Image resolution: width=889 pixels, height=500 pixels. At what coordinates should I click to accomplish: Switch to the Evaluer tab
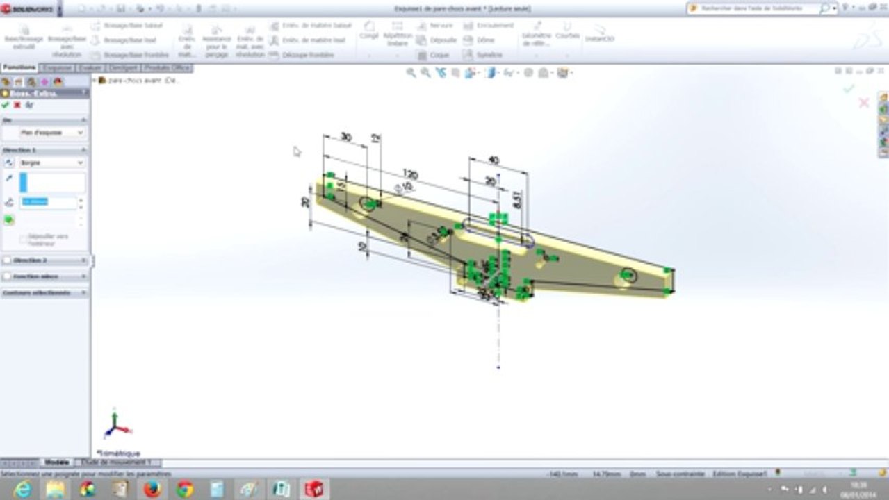click(x=90, y=68)
